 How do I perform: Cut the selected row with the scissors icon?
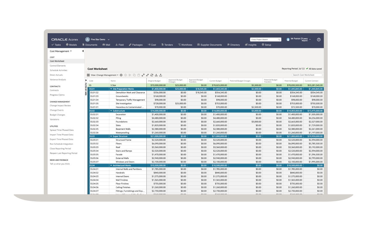(130, 75)
